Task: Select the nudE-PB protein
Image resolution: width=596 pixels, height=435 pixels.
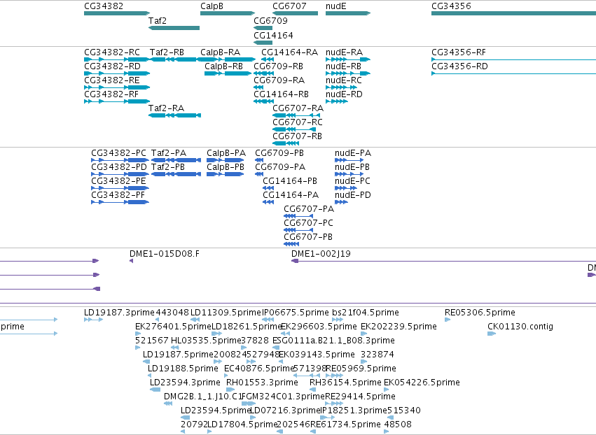Action: [349, 174]
